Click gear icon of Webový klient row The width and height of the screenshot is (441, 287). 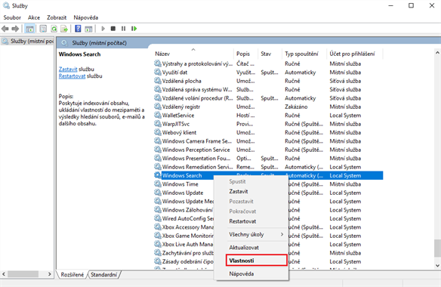pos(158,132)
